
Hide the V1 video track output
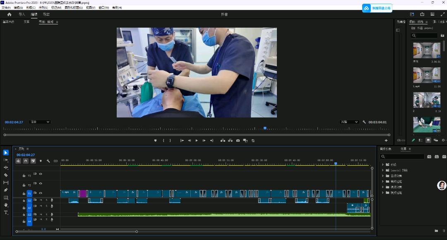pyautogui.click(x=41, y=193)
